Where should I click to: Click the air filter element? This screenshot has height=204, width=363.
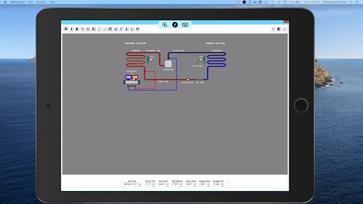[x=197, y=59]
